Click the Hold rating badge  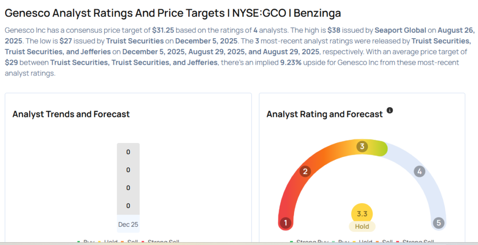click(x=362, y=226)
